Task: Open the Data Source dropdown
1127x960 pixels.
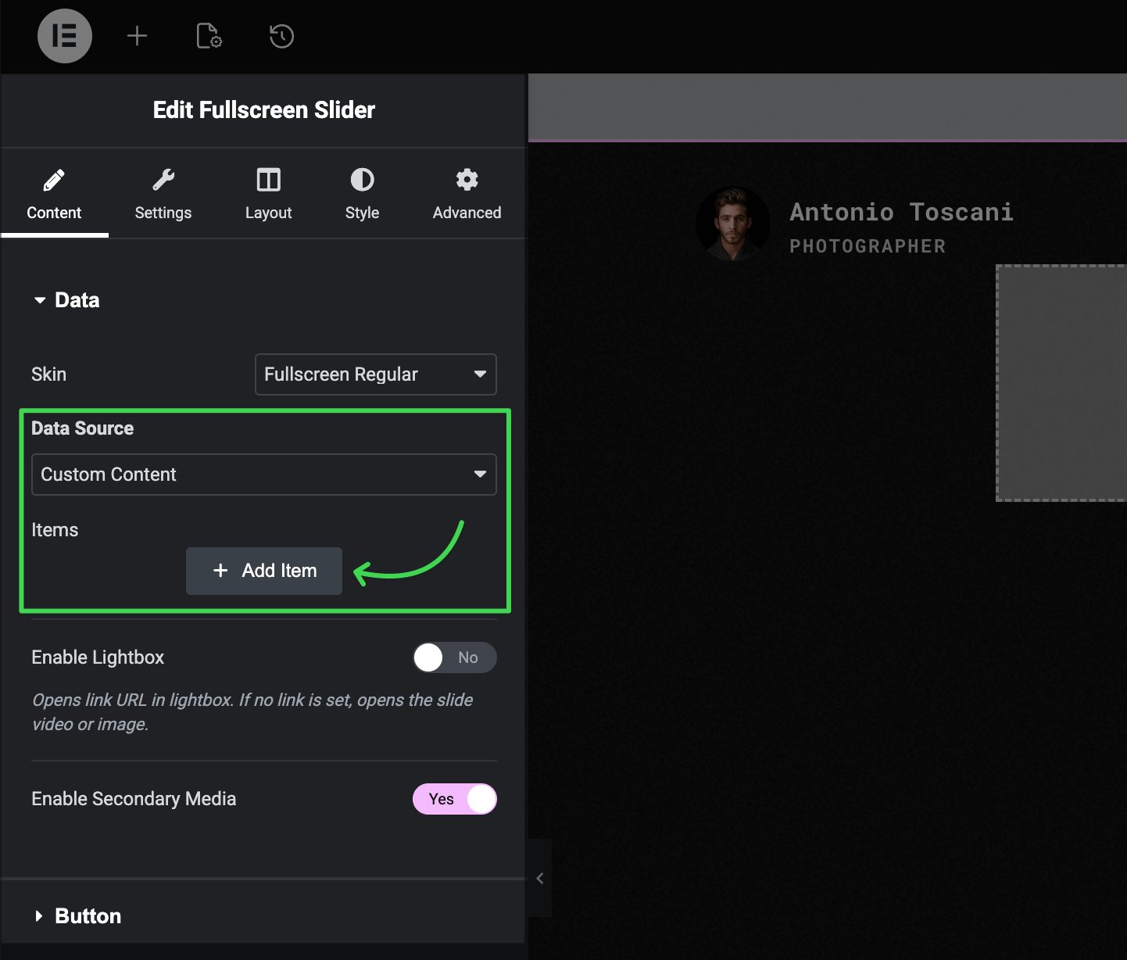Action: pyautogui.click(x=263, y=475)
